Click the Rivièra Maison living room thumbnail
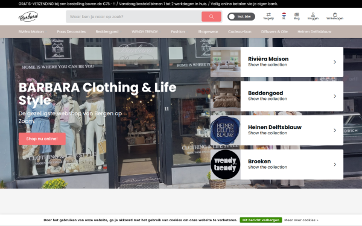 tap(226, 62)
